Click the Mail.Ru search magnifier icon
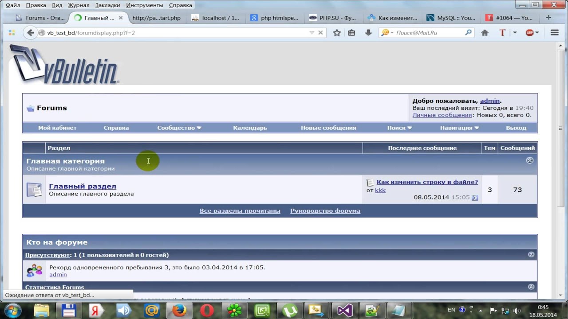Image resolution: width=568 pixels, height=319 pixels. click(468, 33)
